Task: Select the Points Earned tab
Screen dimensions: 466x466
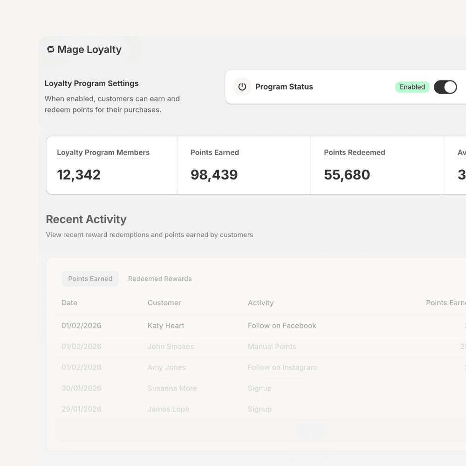Action: tap(90, 279)
